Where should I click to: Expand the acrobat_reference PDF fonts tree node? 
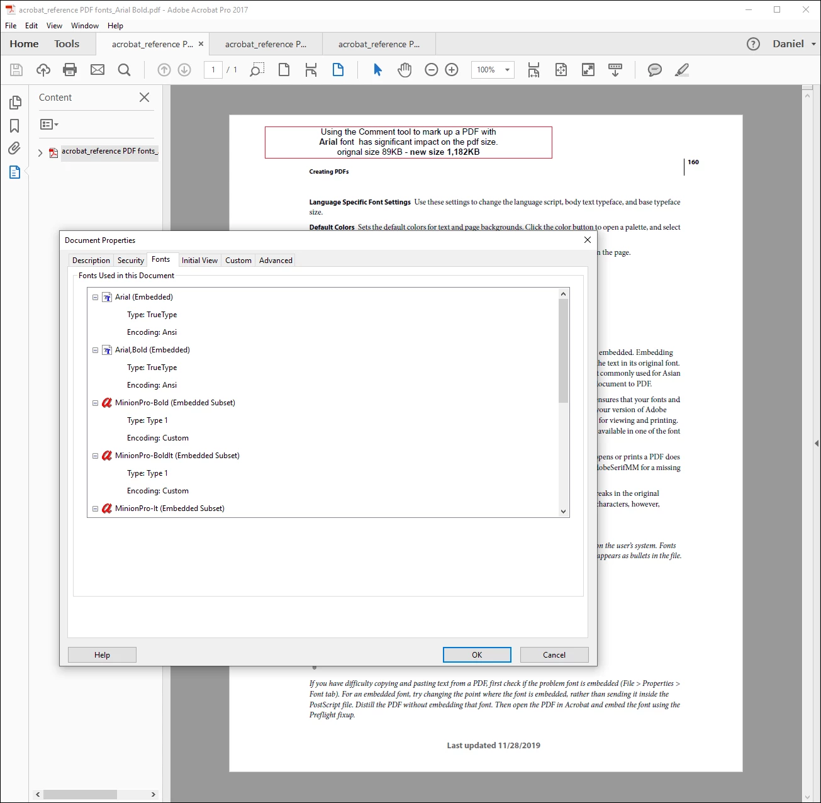tap(40, 153)
